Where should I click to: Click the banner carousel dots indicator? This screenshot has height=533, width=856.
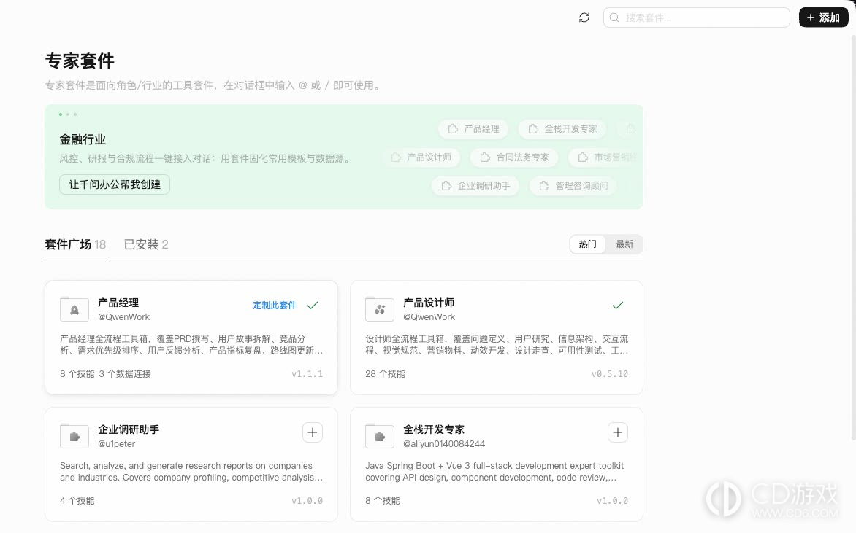click(68, 114)
